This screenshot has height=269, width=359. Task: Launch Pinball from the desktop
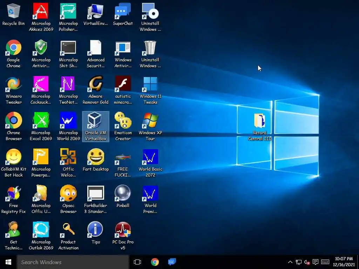pyautogui.click(x=123, y=193)
